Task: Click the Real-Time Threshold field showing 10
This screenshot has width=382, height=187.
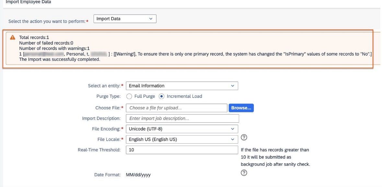Action: (x=182, y=150)
